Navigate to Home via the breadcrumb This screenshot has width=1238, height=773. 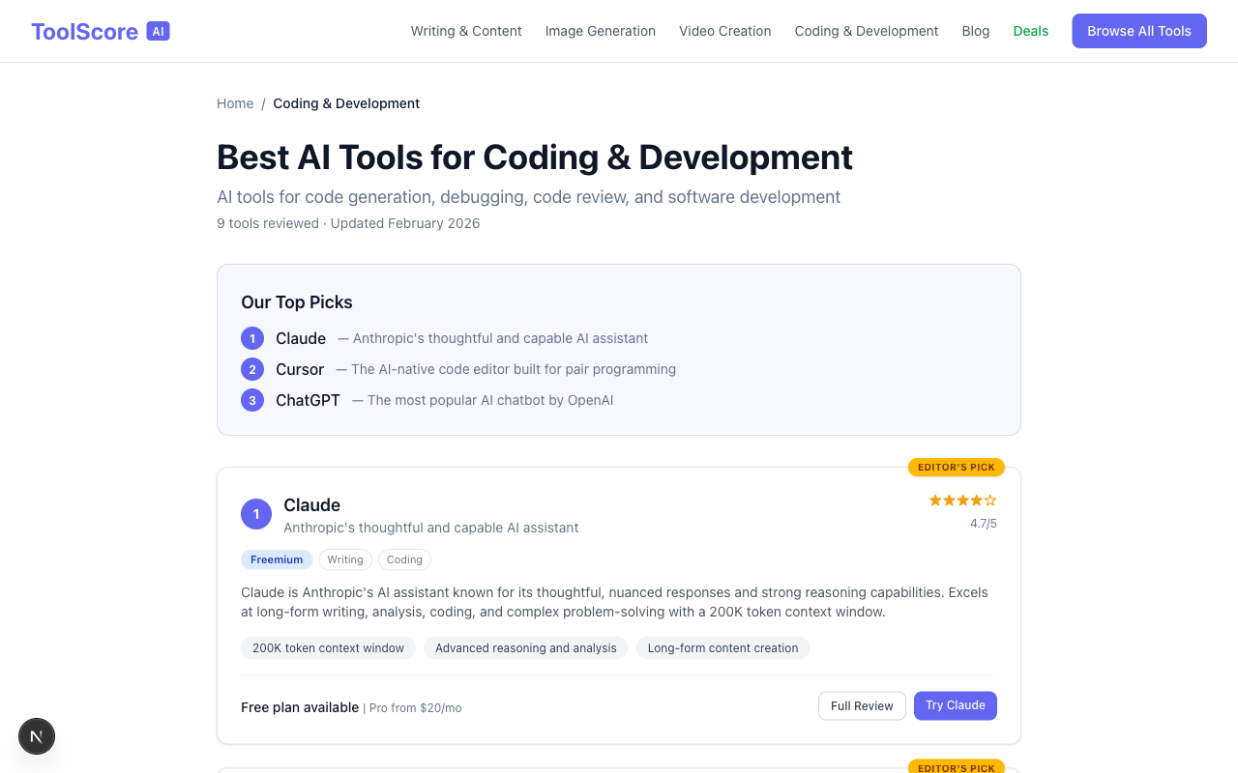tap(235, 103)
